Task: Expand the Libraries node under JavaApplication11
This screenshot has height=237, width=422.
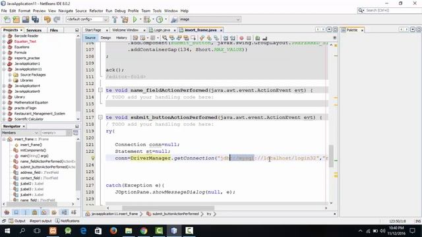Action: (x=10, y=80)
